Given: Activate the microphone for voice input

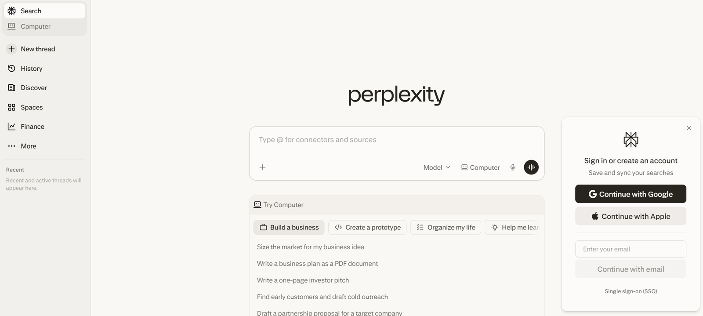Looking at the screenshot, I should (x=512, y=167).
